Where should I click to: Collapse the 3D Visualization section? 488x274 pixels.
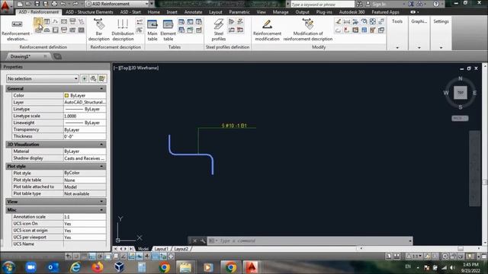point(101,145)
